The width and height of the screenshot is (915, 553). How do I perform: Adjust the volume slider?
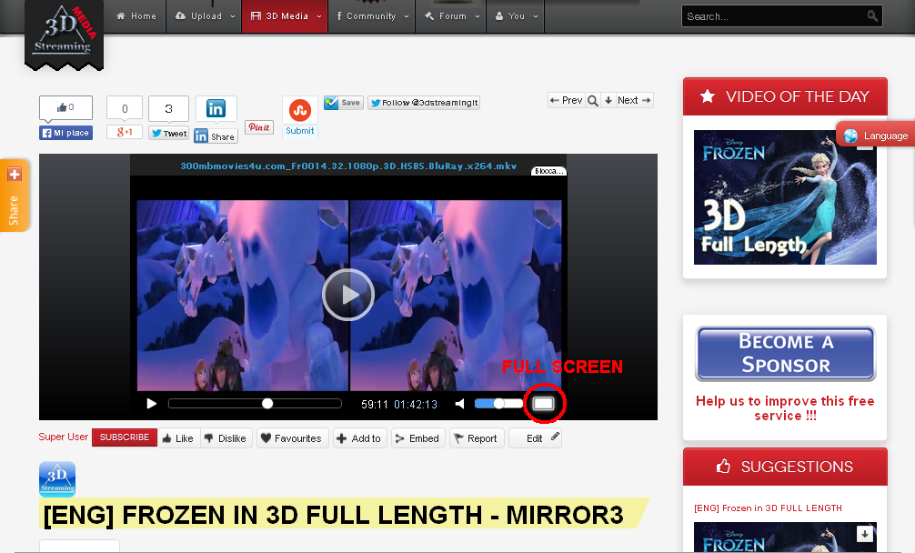pos(499,404)
